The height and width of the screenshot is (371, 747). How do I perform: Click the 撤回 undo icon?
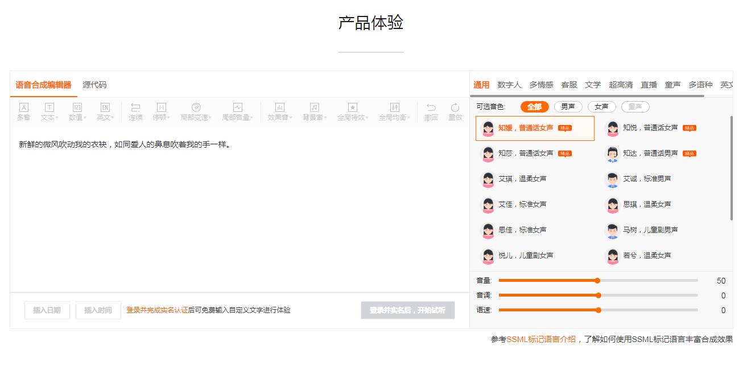[x=431, y=107]
